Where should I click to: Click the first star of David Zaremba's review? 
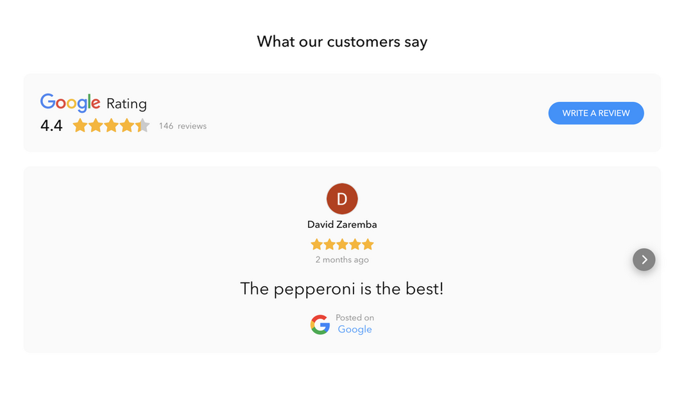[317, 244]
